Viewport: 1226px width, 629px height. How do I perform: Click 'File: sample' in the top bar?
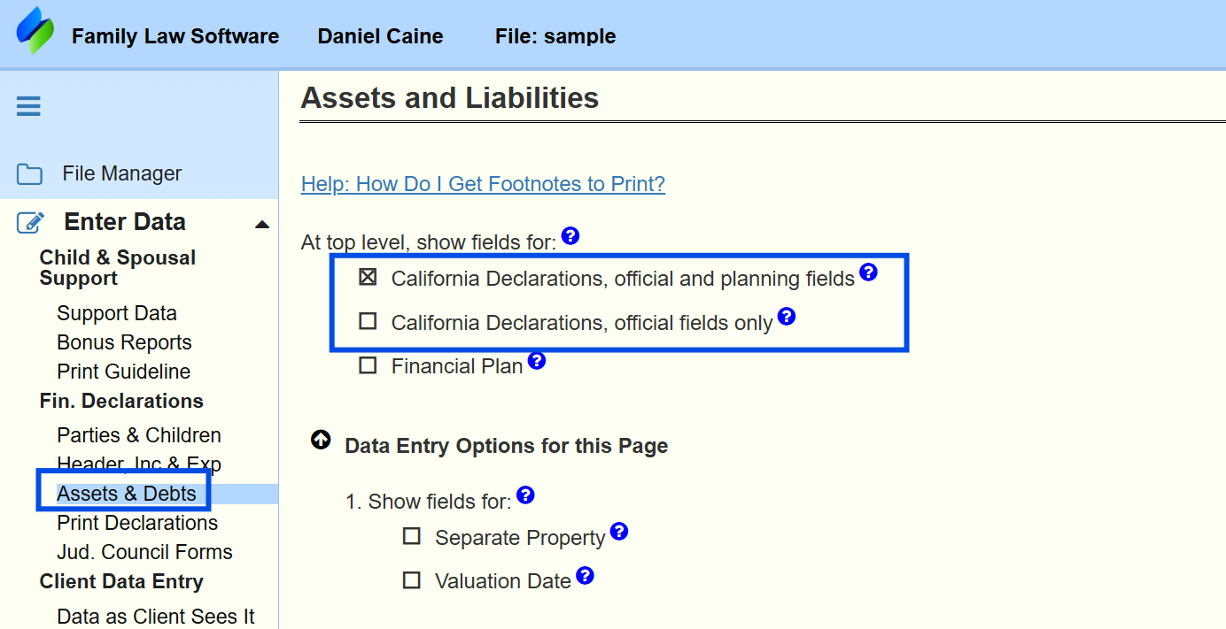[555, 36]
